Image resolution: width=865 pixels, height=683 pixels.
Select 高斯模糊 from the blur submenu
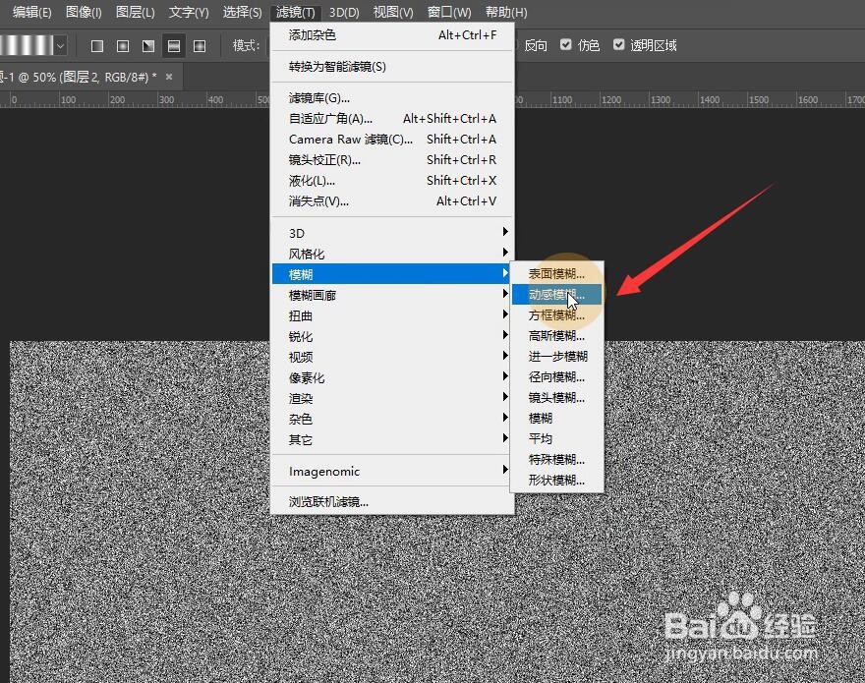coord(555,335)
